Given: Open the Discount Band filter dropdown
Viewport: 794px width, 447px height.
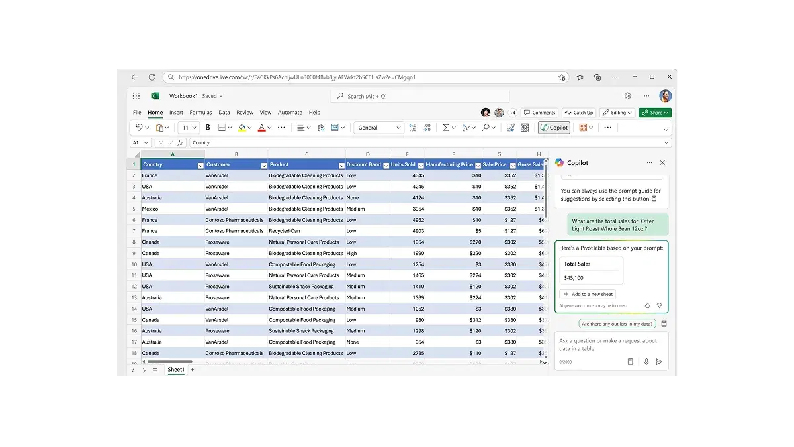Looking at the screenshot, I should click(x=386, y=165).
